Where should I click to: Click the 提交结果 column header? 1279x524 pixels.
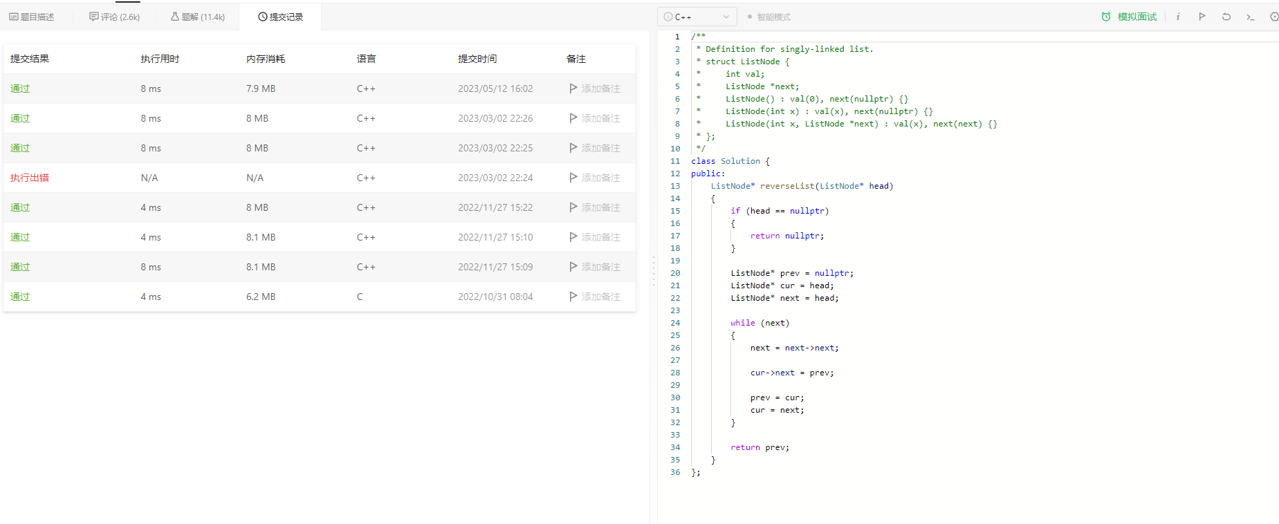click(30, 59)
